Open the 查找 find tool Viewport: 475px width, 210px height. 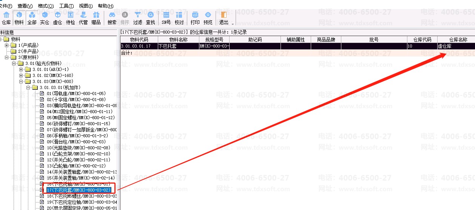[x=151, y=18]
